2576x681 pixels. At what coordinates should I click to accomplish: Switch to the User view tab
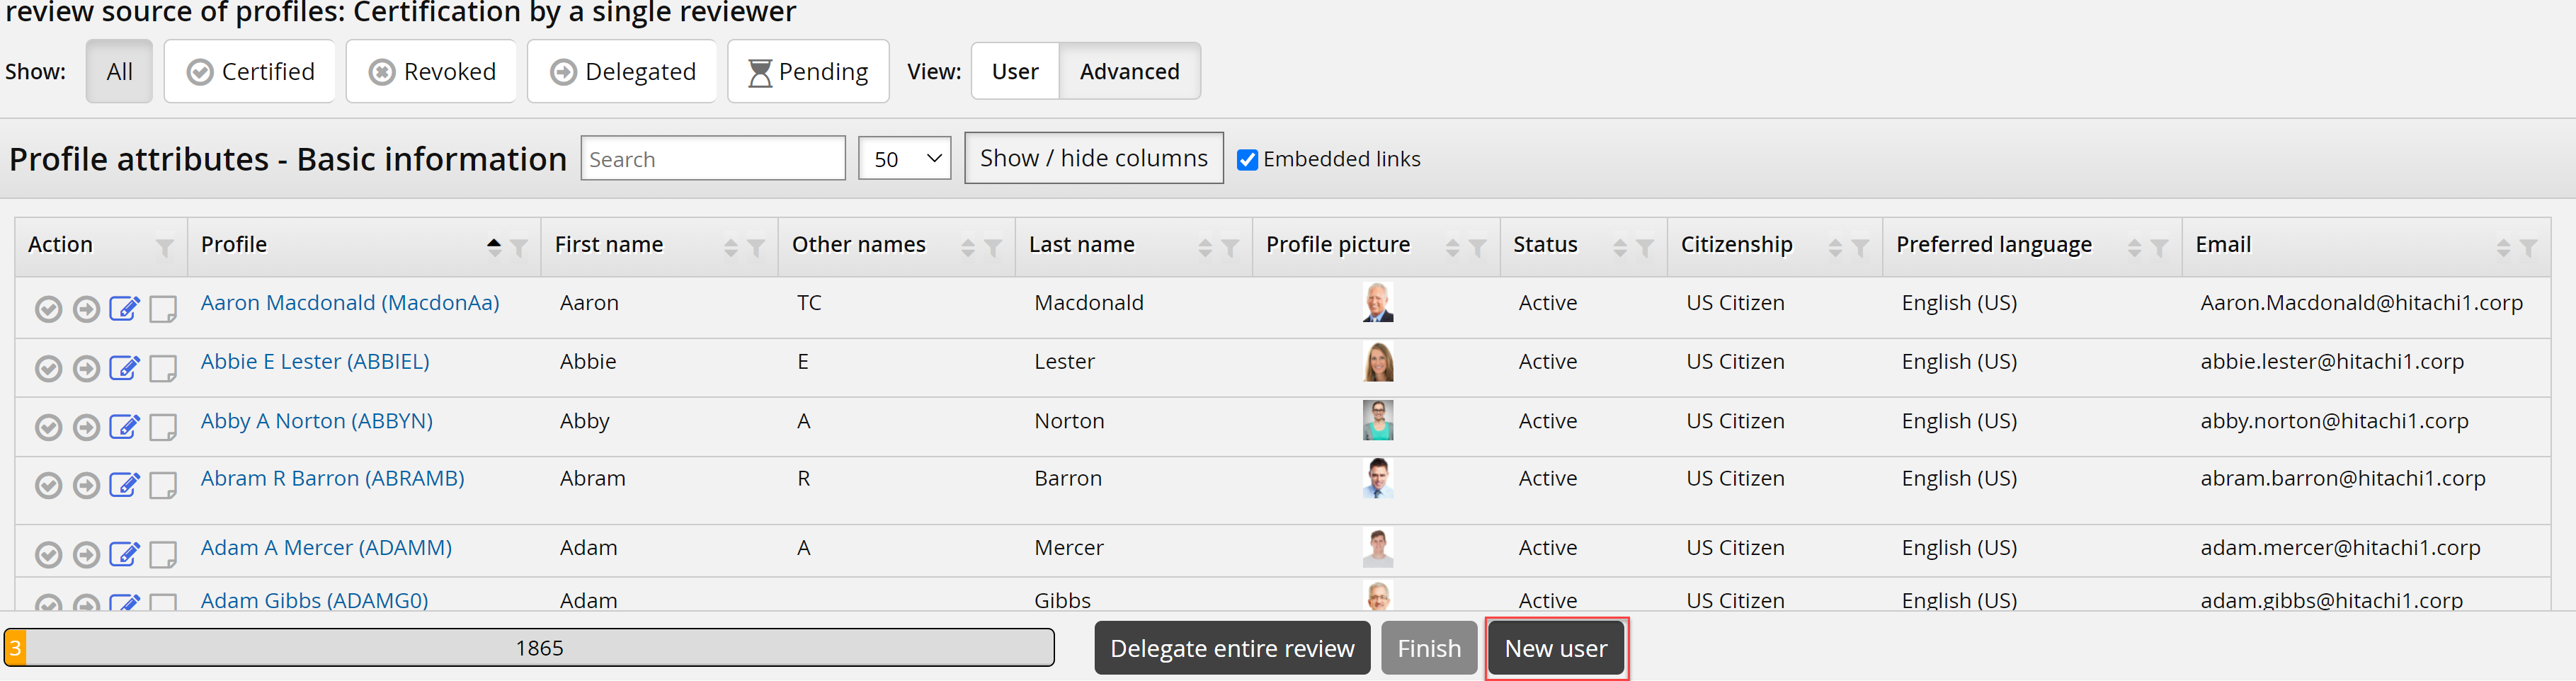click(x=1014, y=71)
